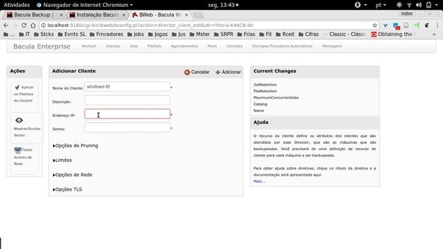Screen dimensions: 443x249
Task: Open the Workset menu
Action: 89,46
